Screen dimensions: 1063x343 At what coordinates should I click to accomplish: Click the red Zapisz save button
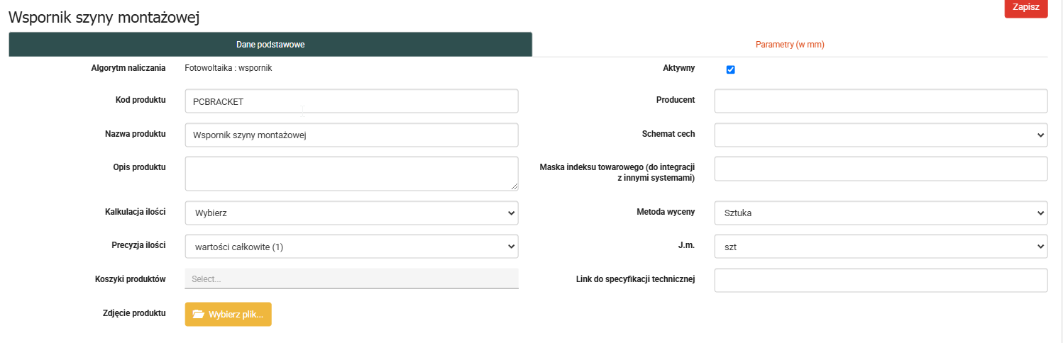(x=1025, y=8)
